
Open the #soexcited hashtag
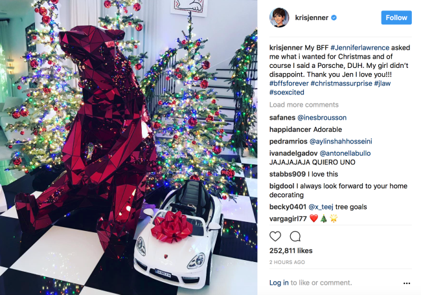coord(287,93)
